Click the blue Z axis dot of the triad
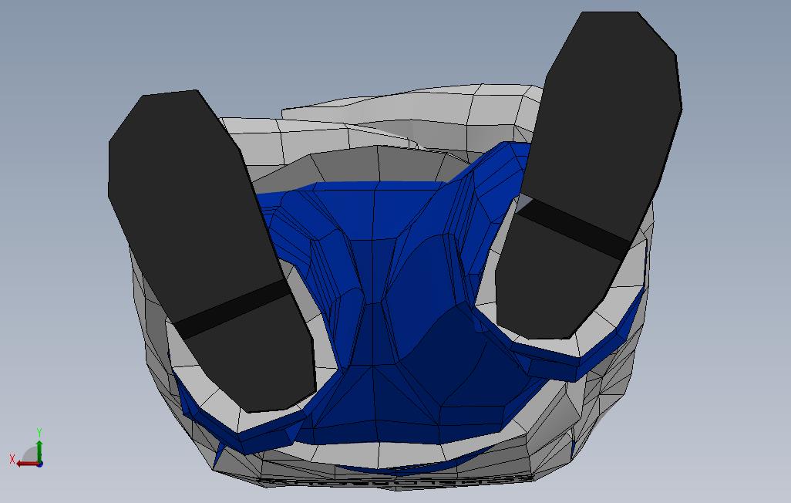This screenshot has width=791, height=503. [x=39, y=464]
